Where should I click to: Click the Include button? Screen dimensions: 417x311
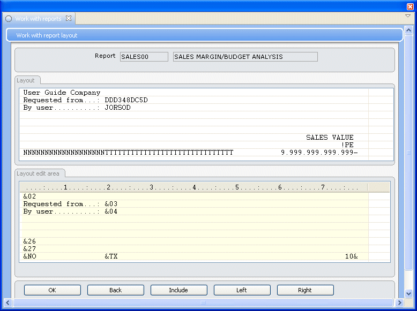point(178,290)
